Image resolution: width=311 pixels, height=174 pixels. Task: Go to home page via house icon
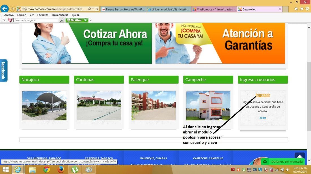pos(296,9)
